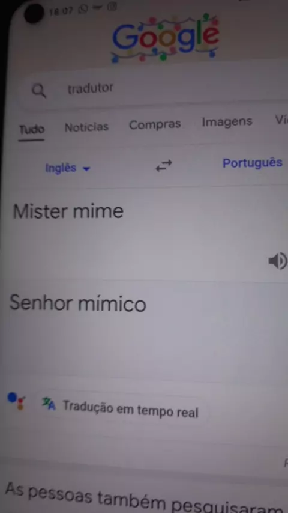Tap the magnifying glass search icon

pos(39,91)
